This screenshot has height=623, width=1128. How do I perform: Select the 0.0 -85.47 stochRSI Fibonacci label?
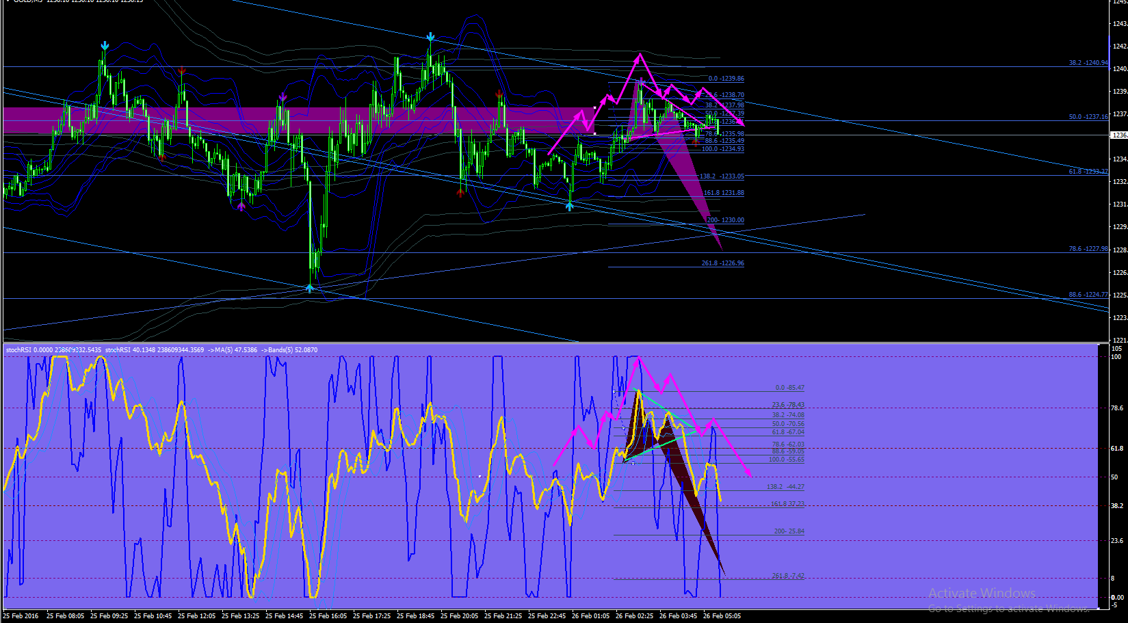pyautogui.click(x=789, y=388)
